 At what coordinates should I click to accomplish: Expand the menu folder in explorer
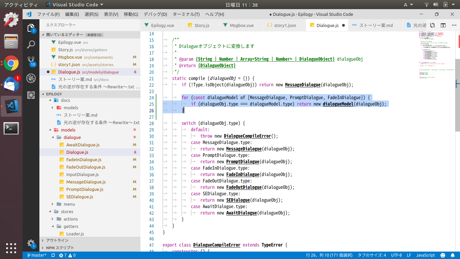coord(69,204)
